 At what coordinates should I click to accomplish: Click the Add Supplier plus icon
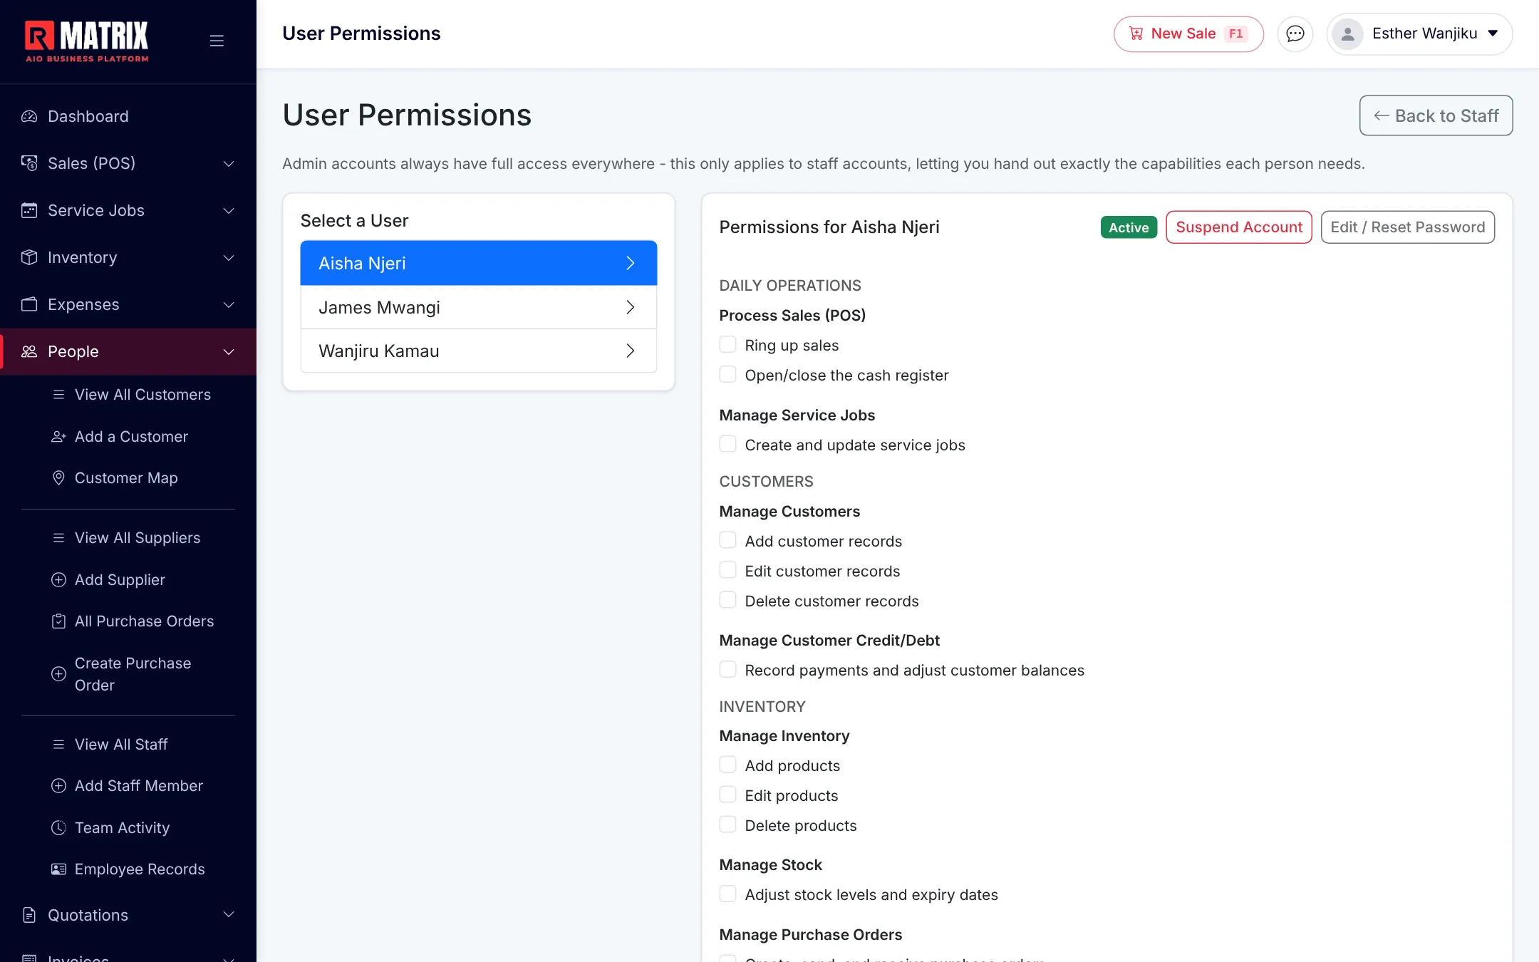click(x=58, y=579)
